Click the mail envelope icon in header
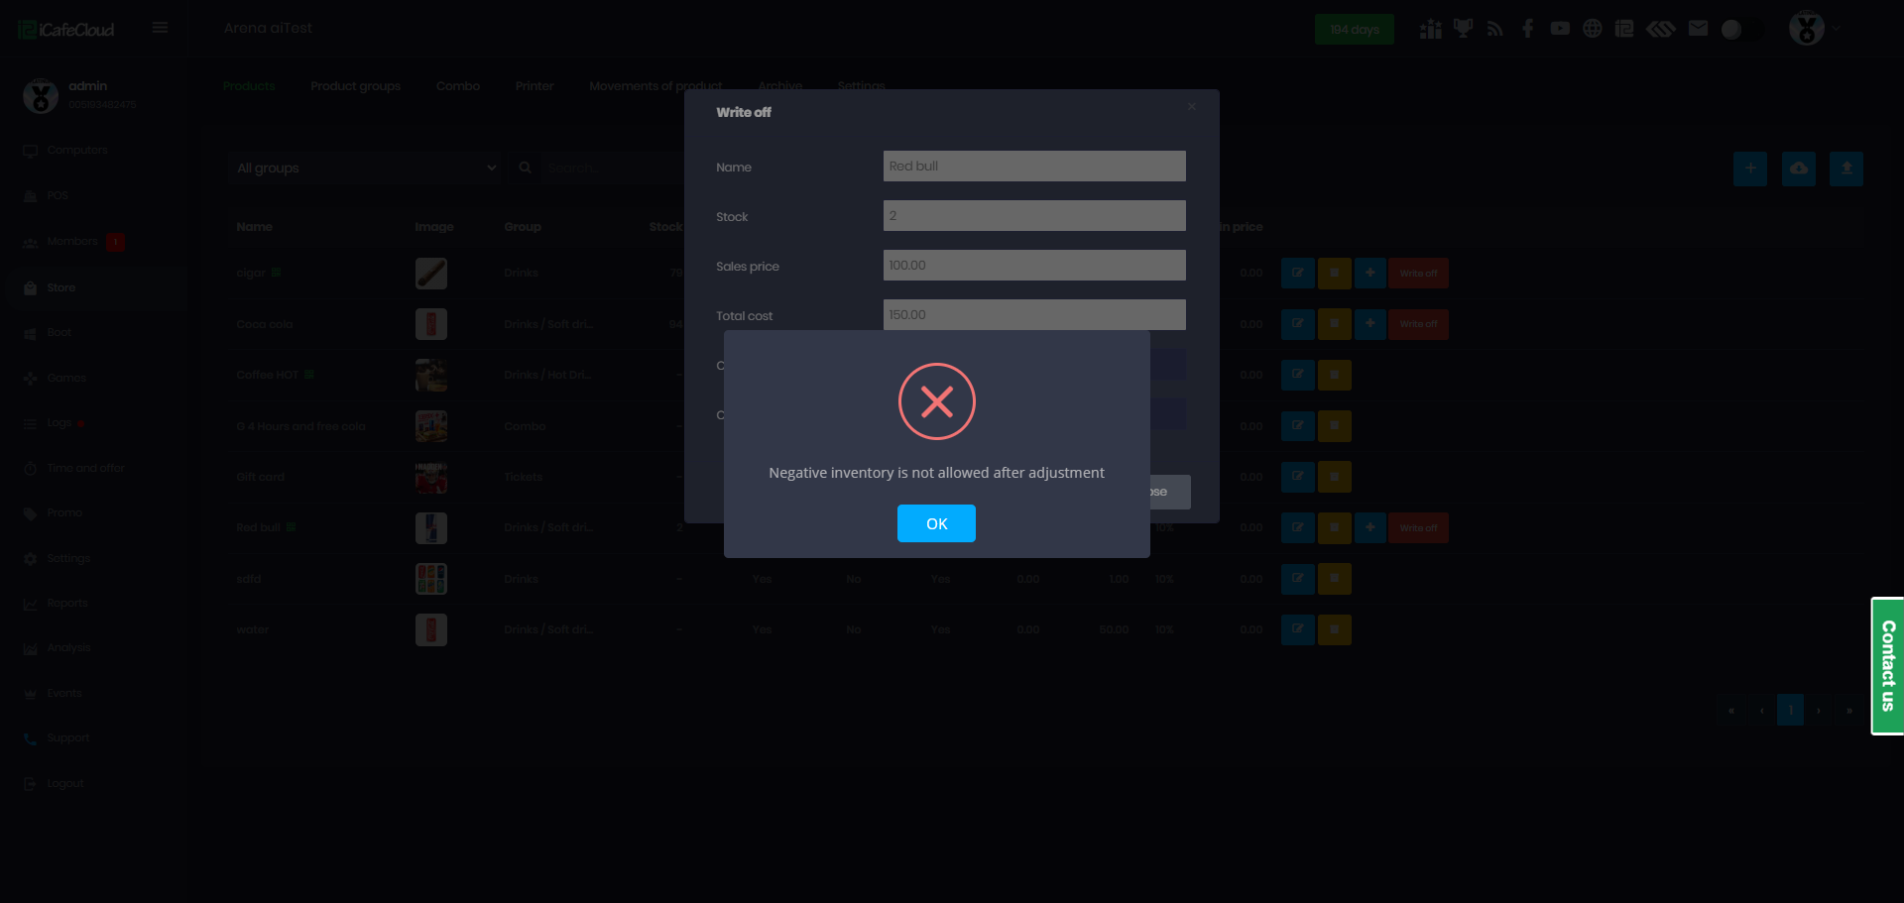The image size is (1904, 903). tap(1698, 29)
